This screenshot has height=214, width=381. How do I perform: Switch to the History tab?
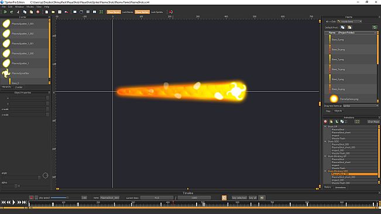[x=328, y=187]
